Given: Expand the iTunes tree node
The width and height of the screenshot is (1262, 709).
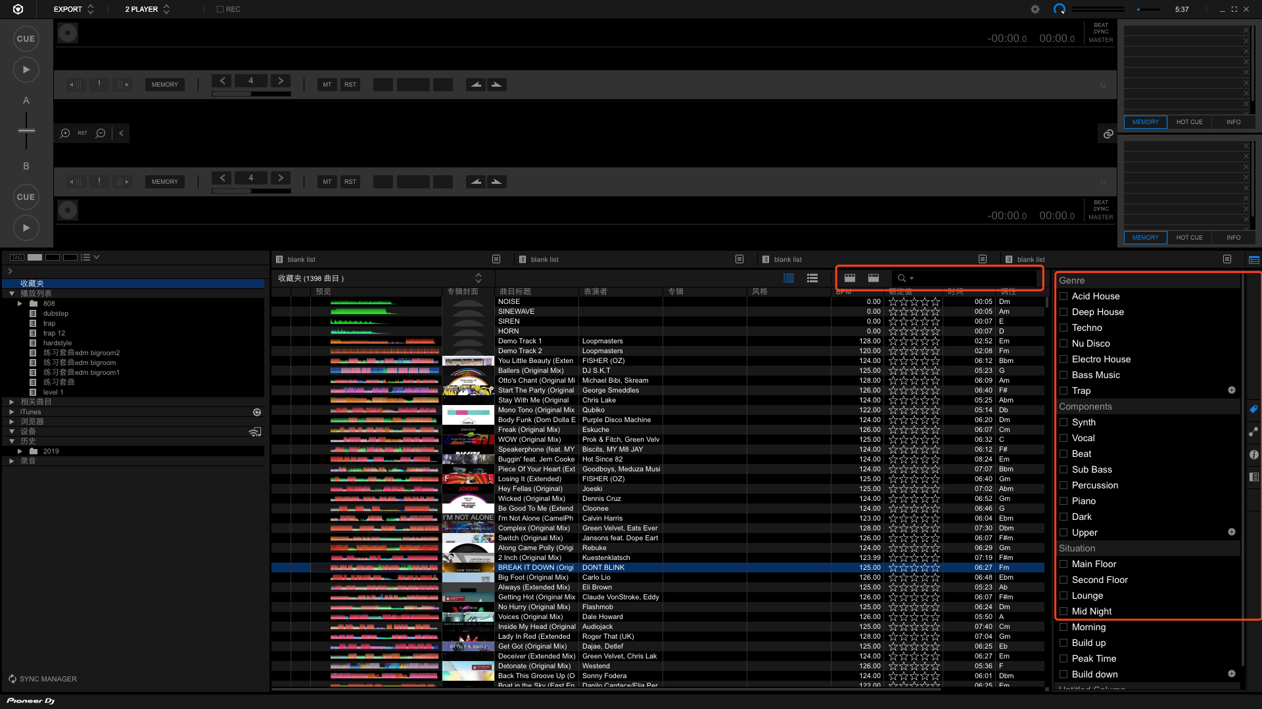Looking at the screenshot, I should pyautogui.click(x=12, y=412).
